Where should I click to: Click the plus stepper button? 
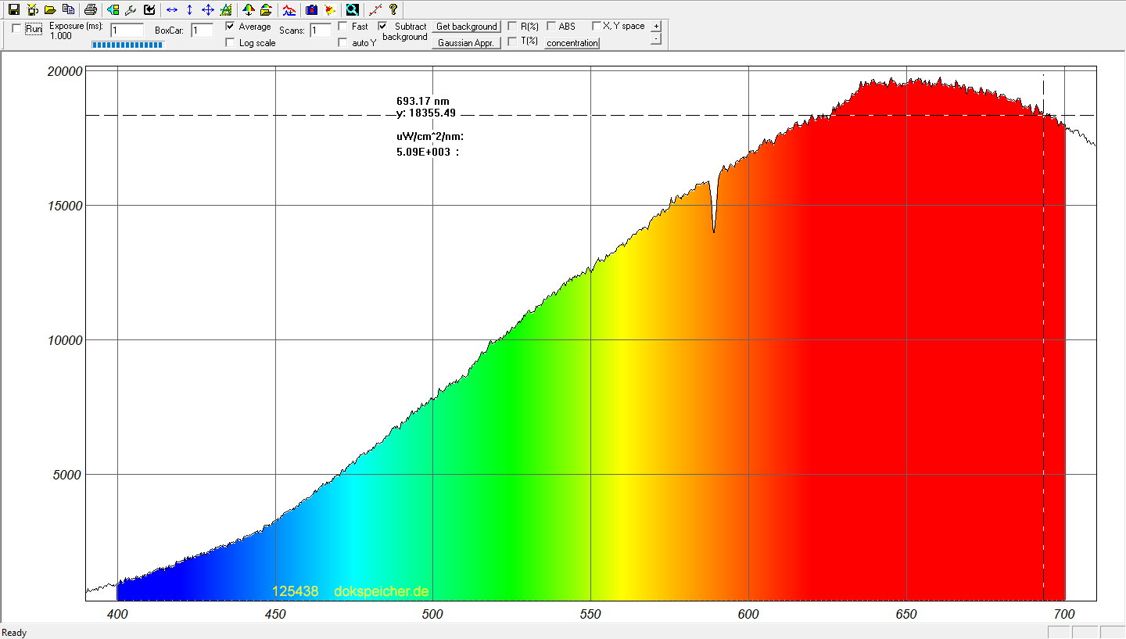[655, 26]
